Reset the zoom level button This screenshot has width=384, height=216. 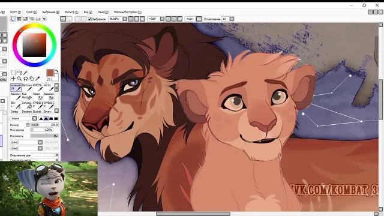tap(143, 19)
